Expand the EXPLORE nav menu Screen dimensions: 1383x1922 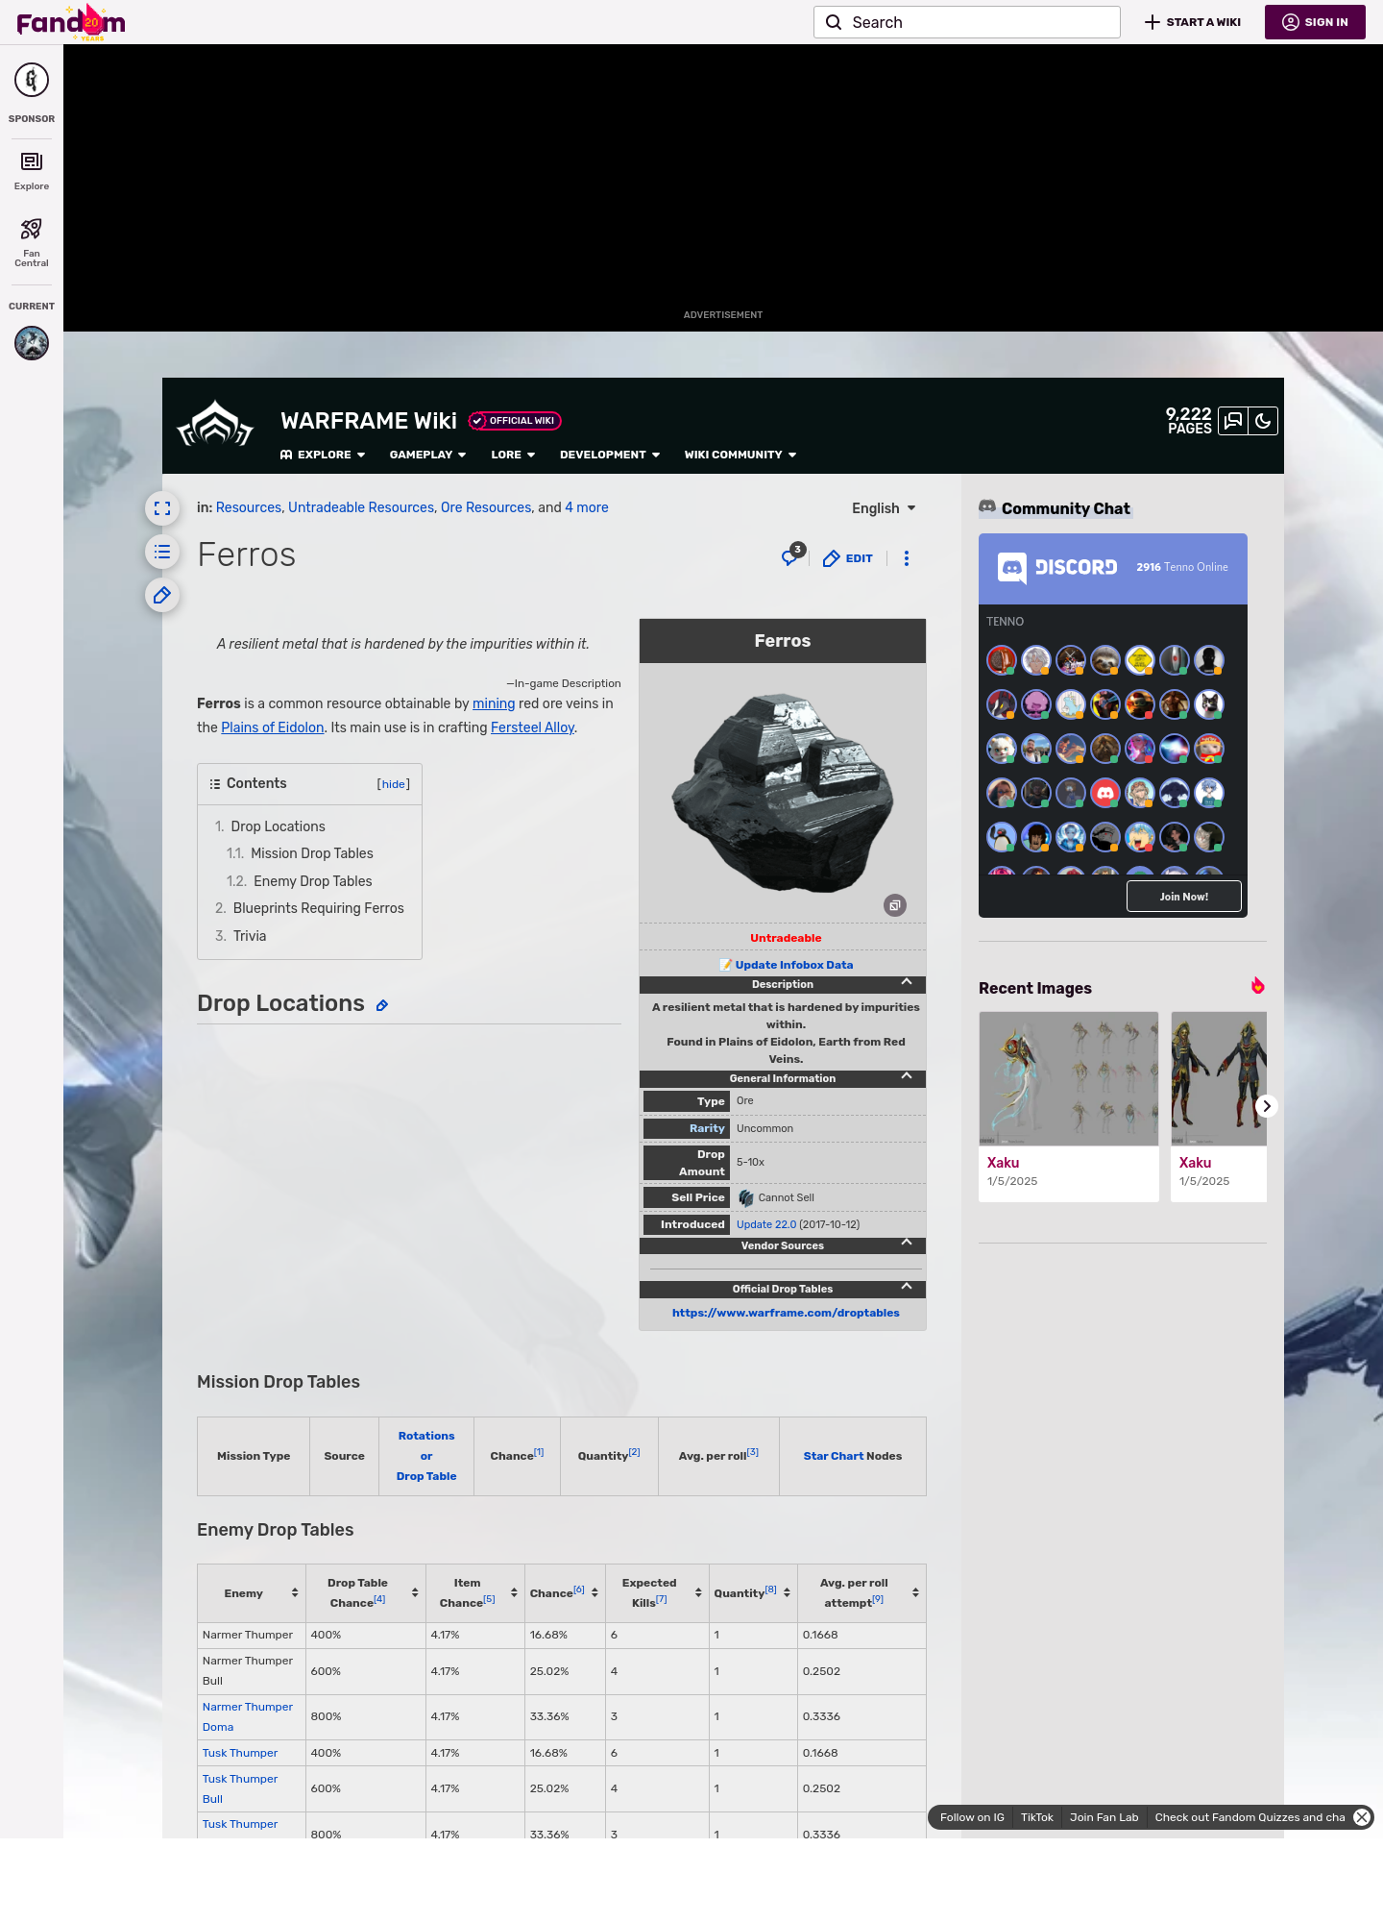(x=323, y=455)
